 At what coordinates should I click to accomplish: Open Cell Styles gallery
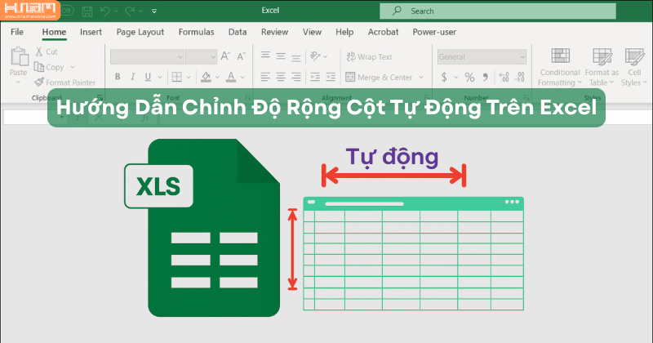pos(634,67)
